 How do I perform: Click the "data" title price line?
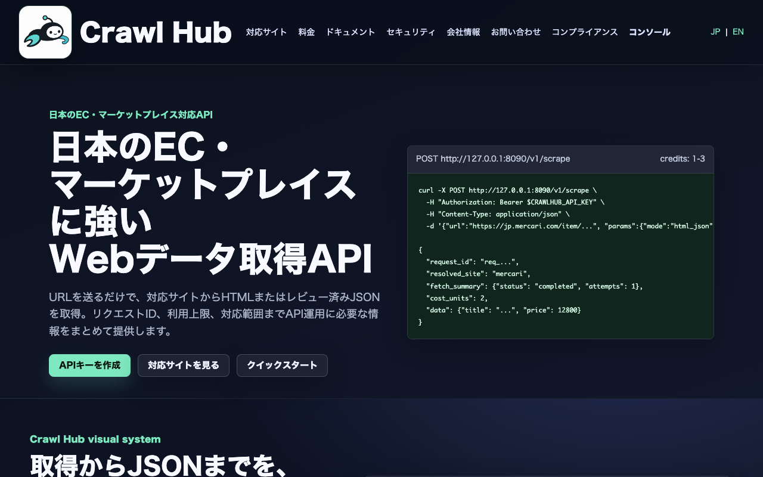pyautogui.click(x=504, y=310)
